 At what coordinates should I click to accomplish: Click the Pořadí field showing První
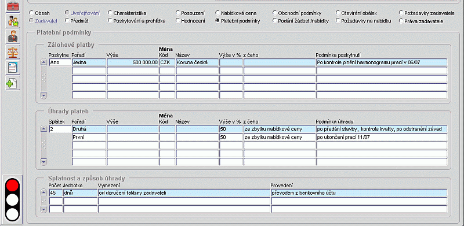(x=89, y=137)
